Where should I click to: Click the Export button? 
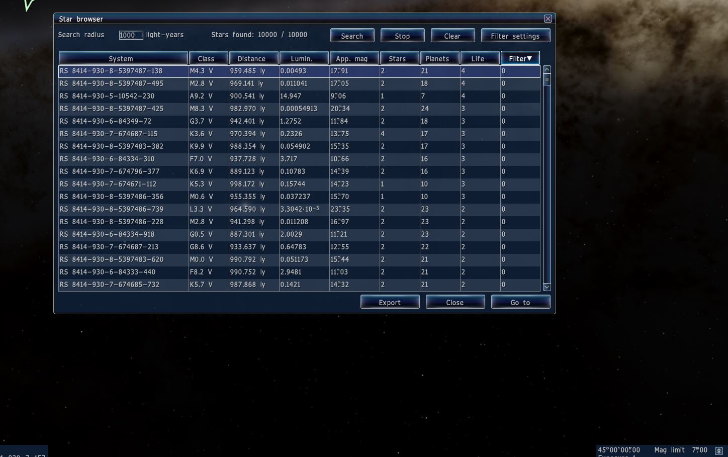coord(390,302)
